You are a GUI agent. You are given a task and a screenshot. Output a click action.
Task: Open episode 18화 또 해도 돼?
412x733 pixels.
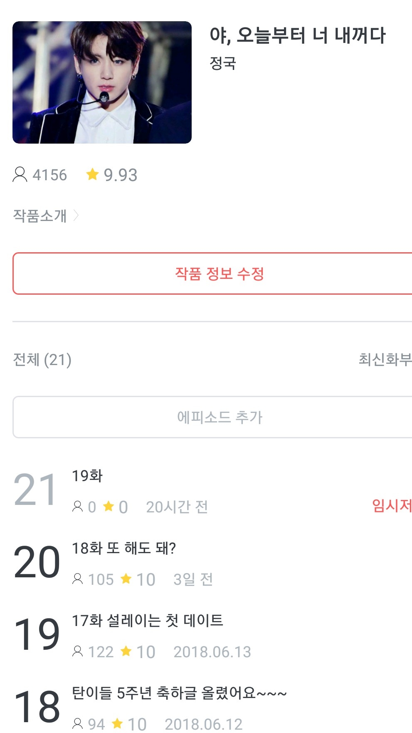point(124,548)
